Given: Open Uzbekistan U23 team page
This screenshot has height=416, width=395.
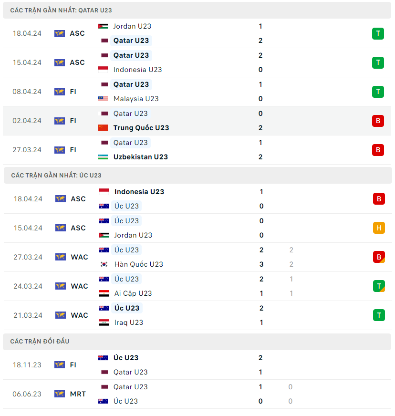Looking at the screenshot, I should tap(140, 157).
